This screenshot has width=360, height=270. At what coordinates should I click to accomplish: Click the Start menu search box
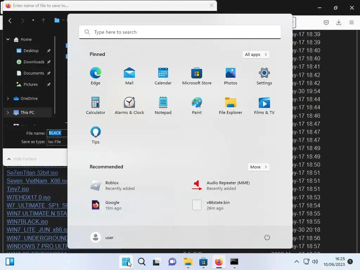point(180,32)
